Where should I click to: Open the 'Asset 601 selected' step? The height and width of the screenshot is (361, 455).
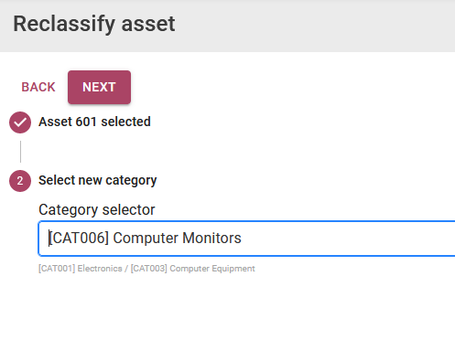tap(94, 122)
